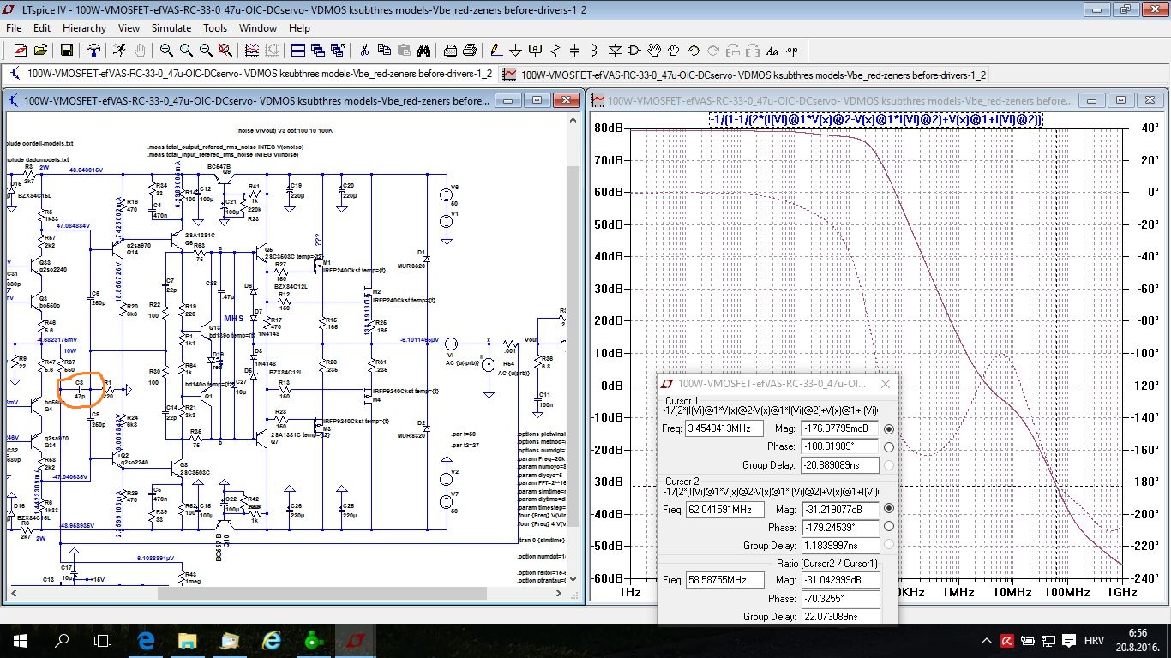Place a Resistor component
Image resolution: width=1171 pixels, height=658 pixels.
[x=555, y=51]
